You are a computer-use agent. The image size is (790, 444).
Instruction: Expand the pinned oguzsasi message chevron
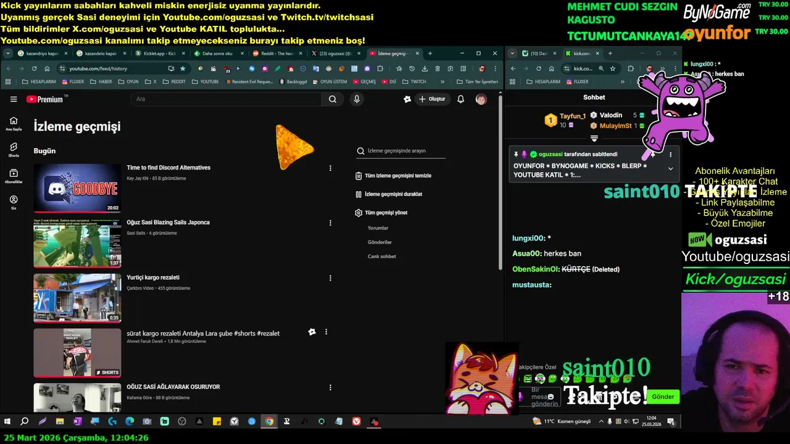tap(670, 169)
